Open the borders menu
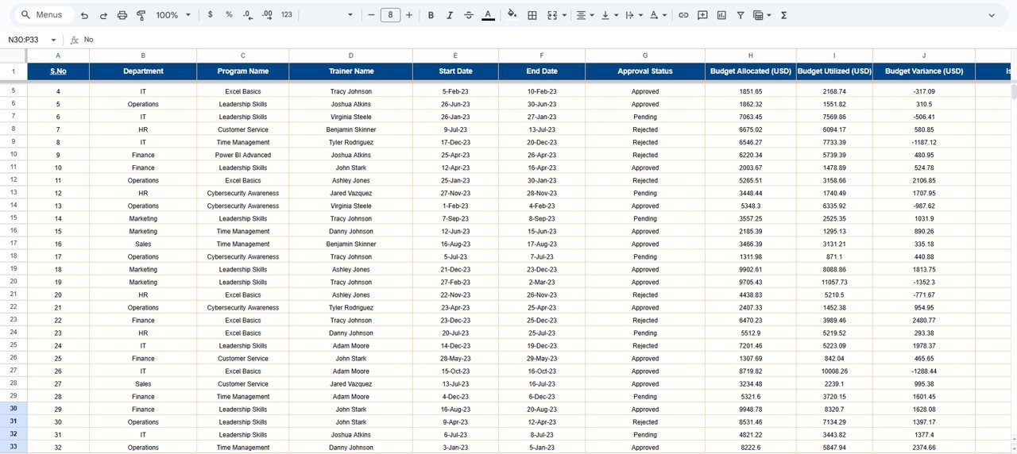The height and width of the screenshot is (454, 1017). point(532,15)
